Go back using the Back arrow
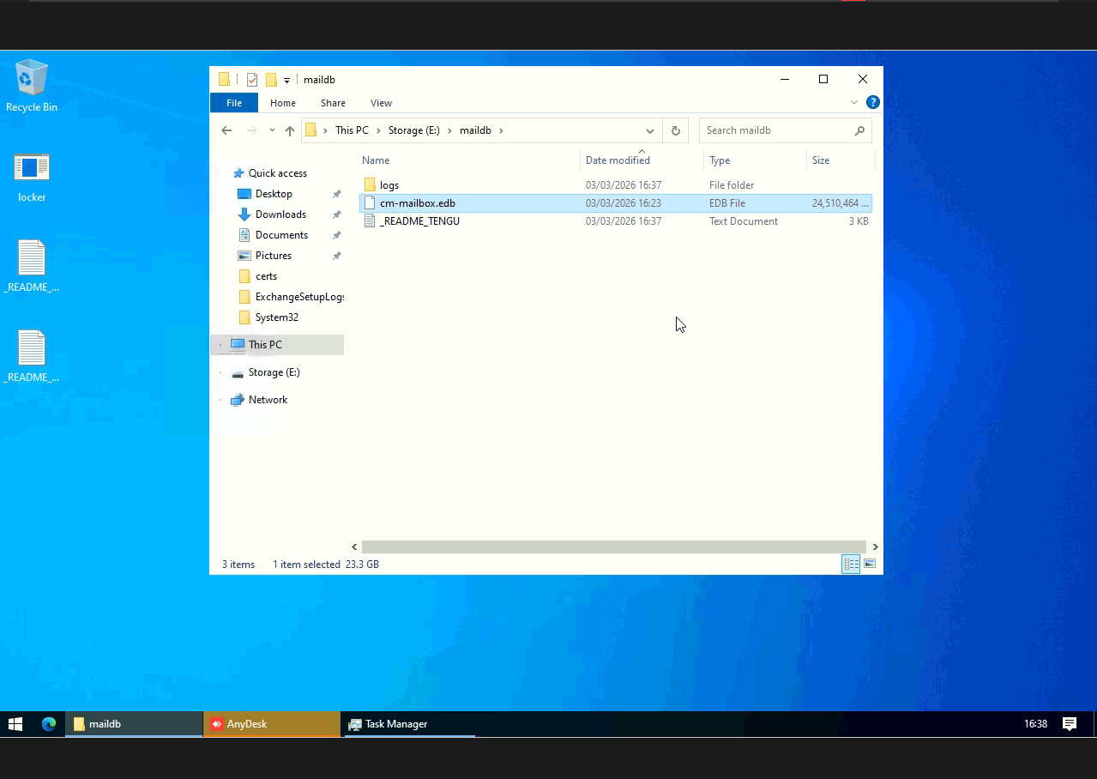The height and width of the screenshot is (779, 1097). (x=226, y=130)
